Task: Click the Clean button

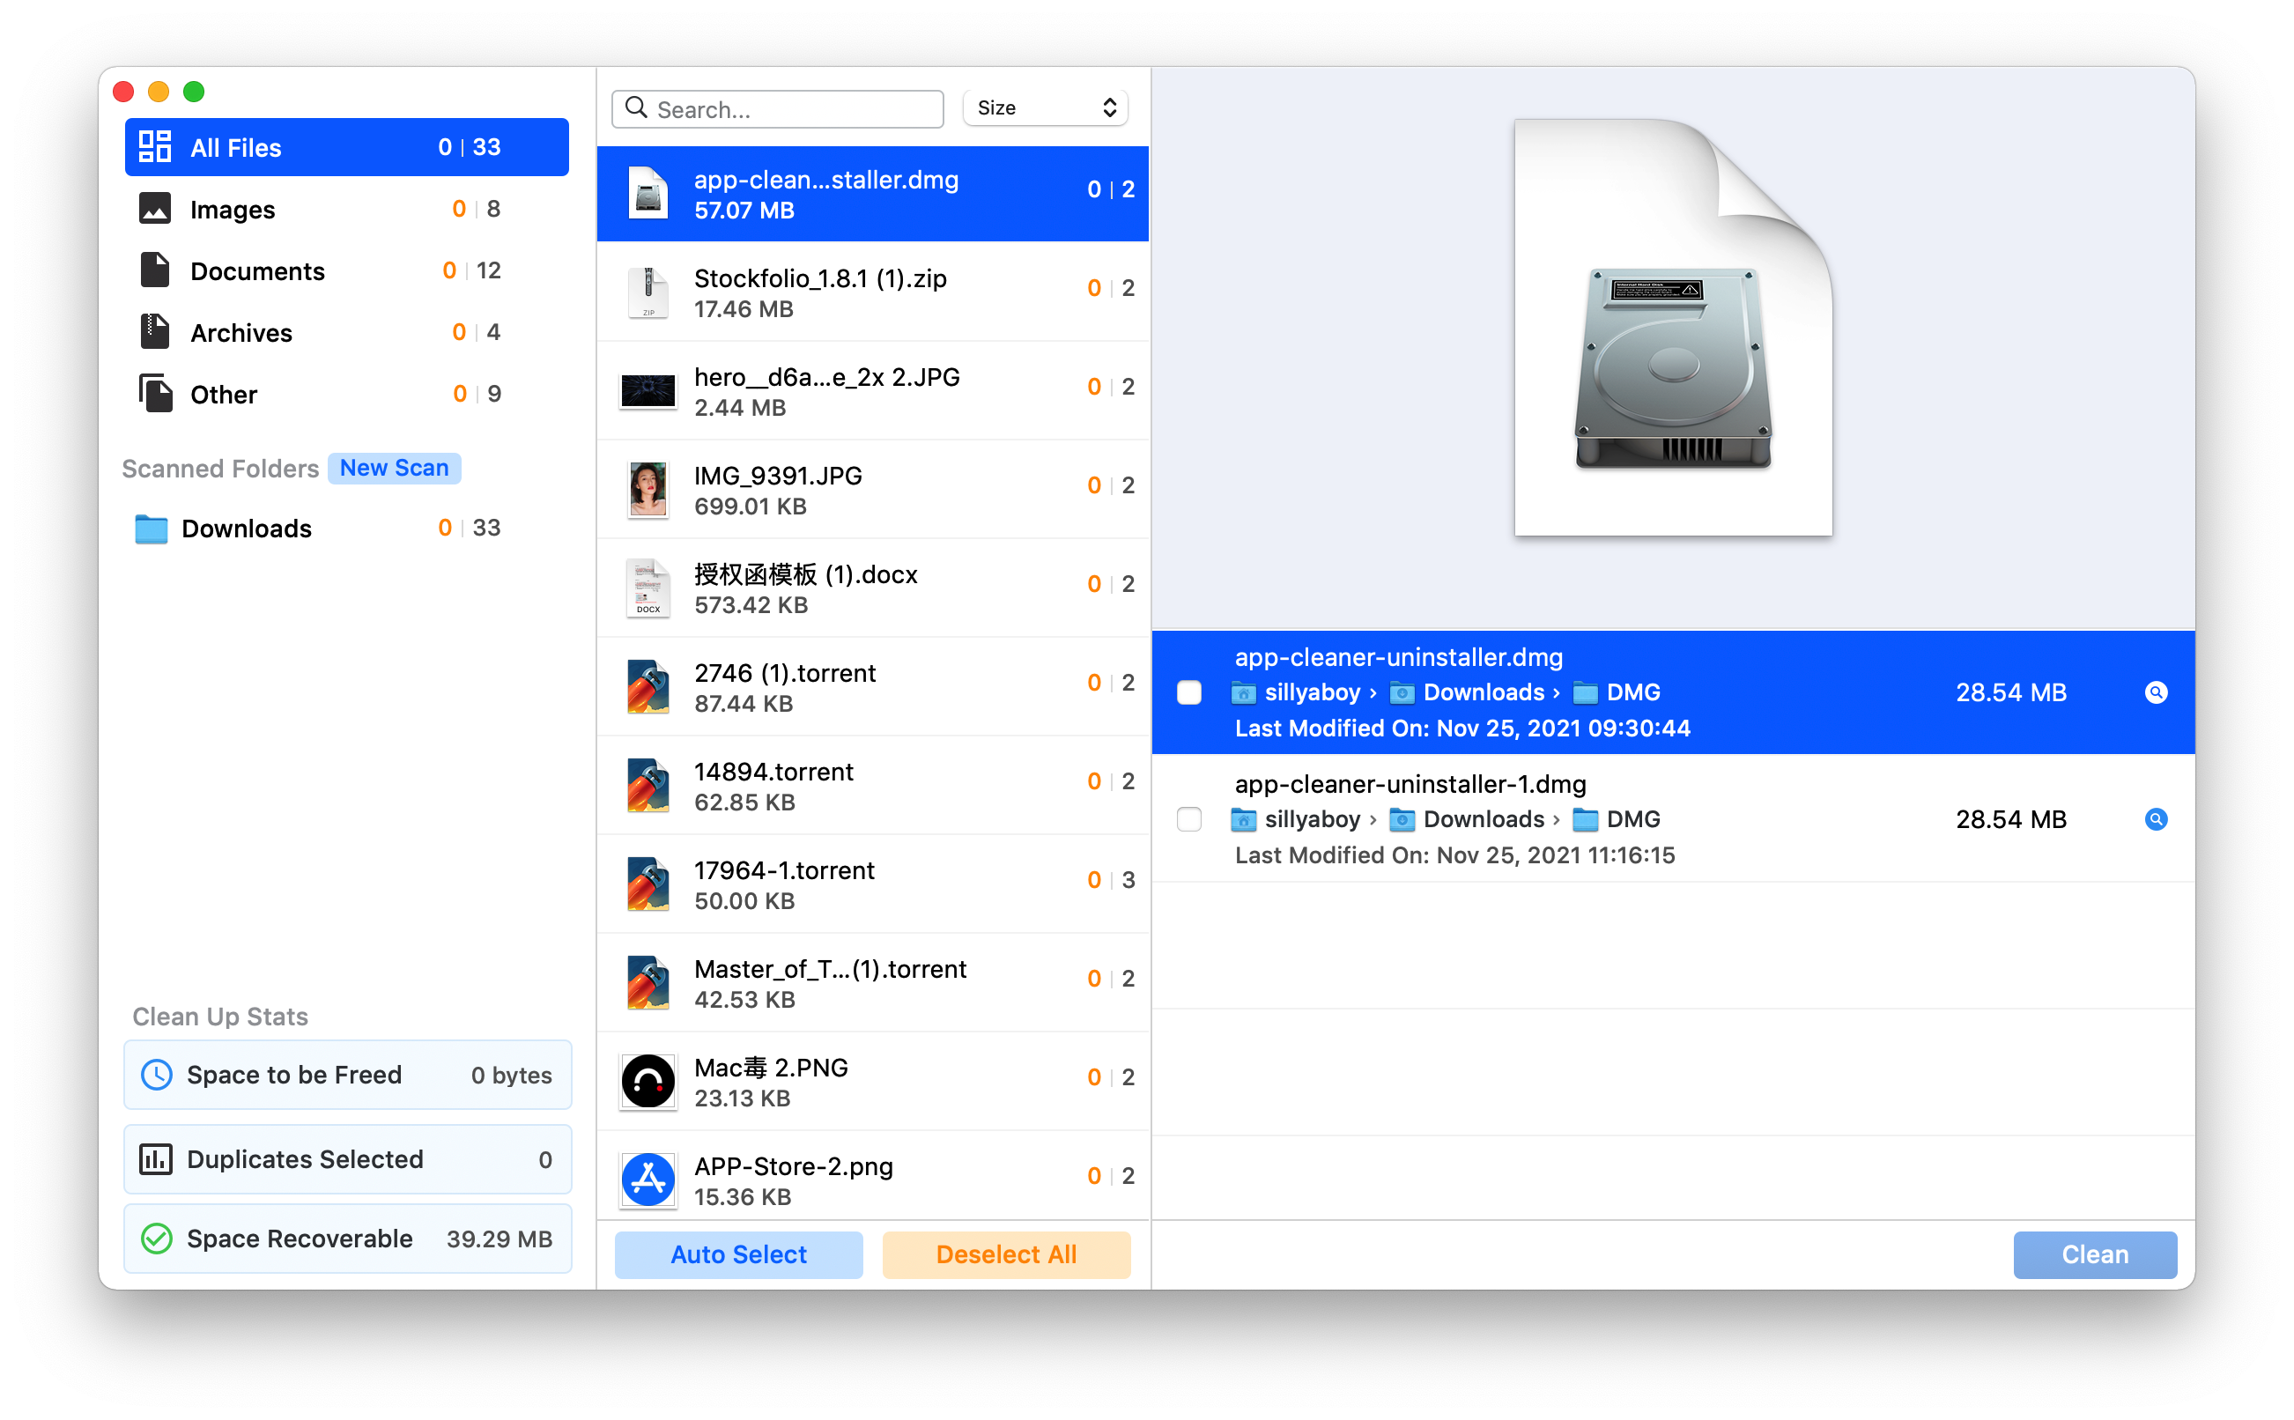Action: click(2096, 1254)
